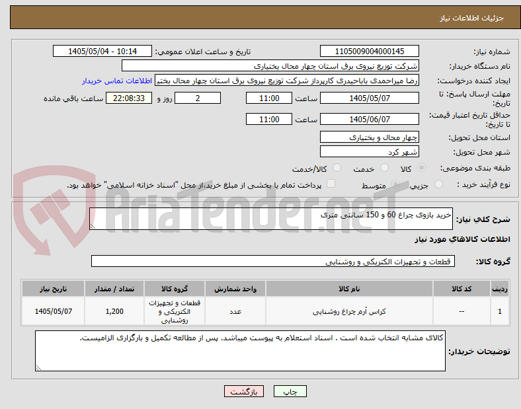The image size is (521, 409).
Task: Grab the resize handle of buyer notes textarea
Action: 39,367
